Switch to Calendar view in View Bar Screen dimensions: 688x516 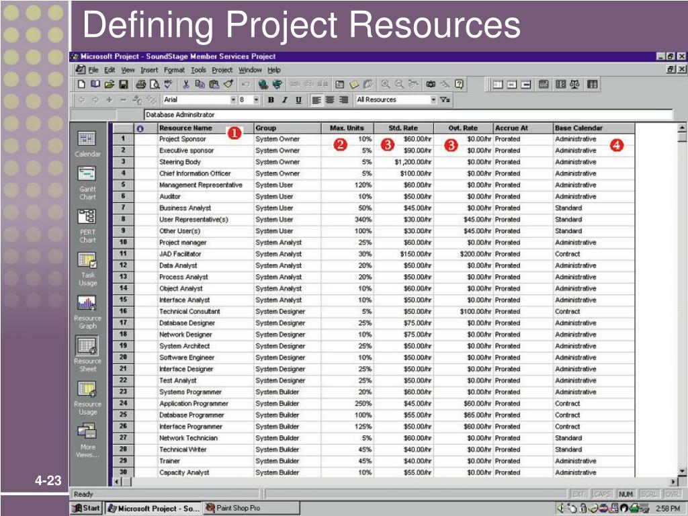(87, 144)
